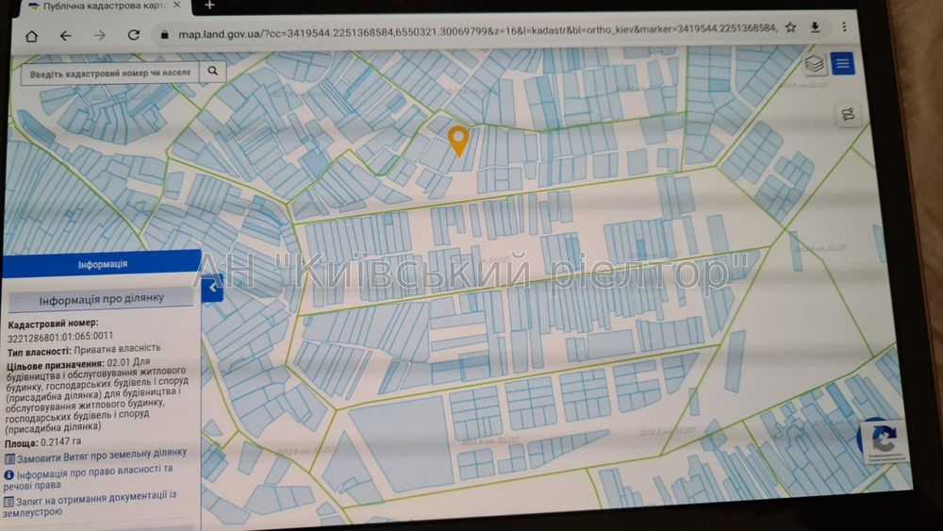
Task: Open Замовити Витяг про земельну ділянку link
Action: tap(102, 456)
